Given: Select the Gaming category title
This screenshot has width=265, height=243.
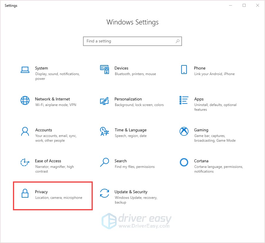Looking at the screenshot, I should 201,130.
